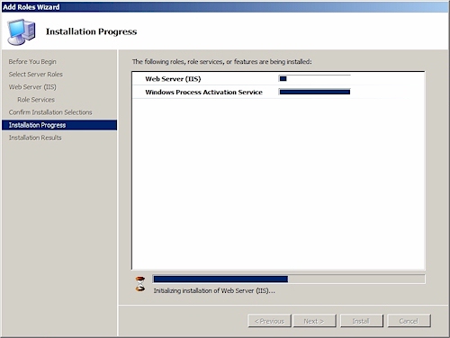Screen dimensions: 450x338
Task: Open the Installation Results step
Action: [x=35, y=138]
